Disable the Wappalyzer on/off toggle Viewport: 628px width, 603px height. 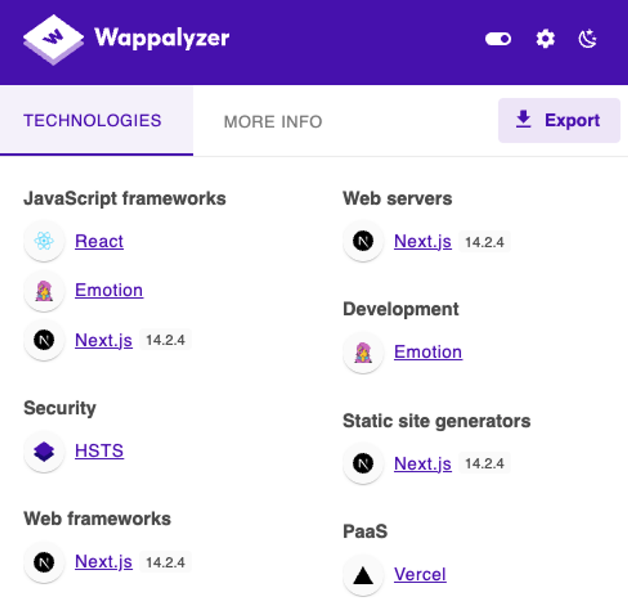498,39
